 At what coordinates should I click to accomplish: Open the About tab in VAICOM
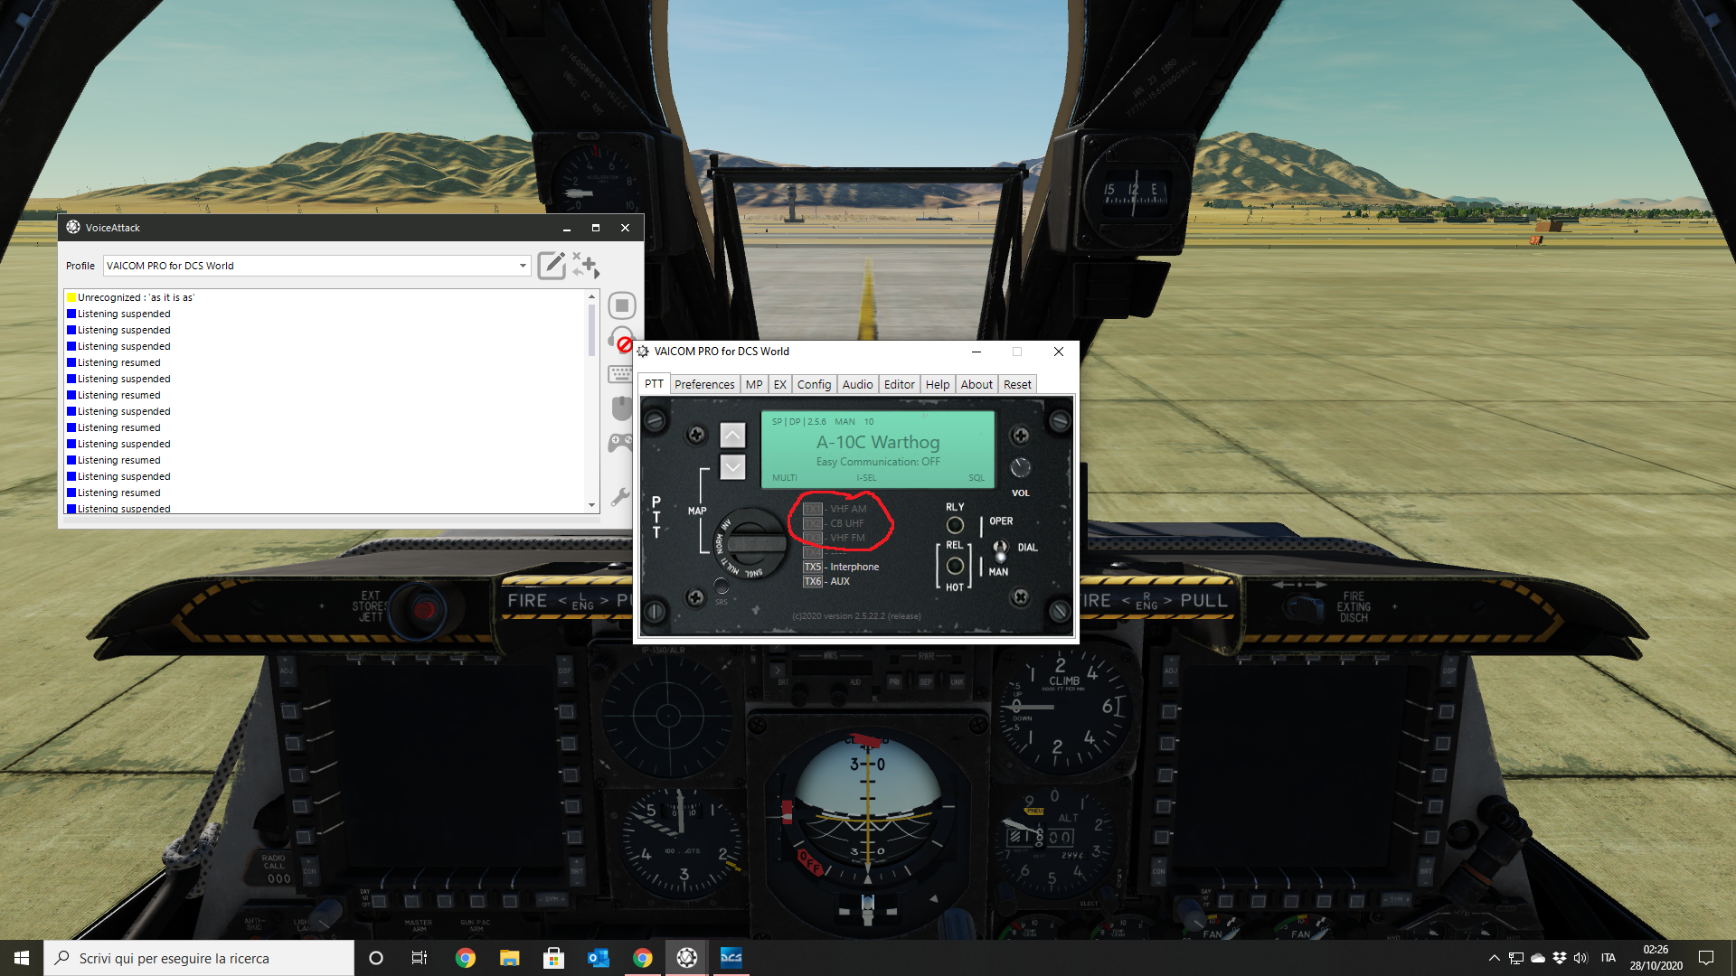976,384
